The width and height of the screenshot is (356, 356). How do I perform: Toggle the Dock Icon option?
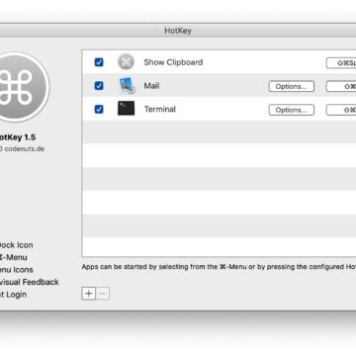pos(16,245)
